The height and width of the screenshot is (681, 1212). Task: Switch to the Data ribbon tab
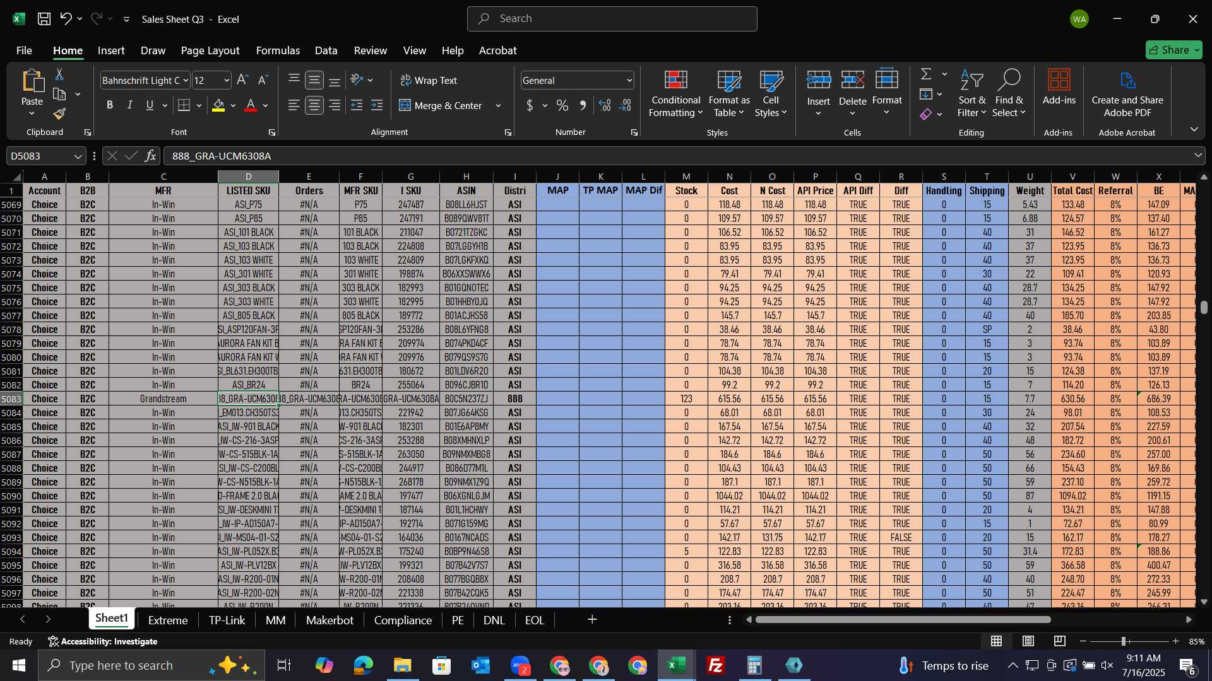tap(326, 50)
